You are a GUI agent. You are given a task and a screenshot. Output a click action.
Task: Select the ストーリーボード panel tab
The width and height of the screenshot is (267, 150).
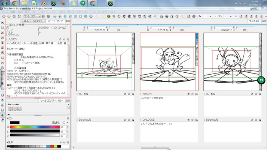(55, 21)
